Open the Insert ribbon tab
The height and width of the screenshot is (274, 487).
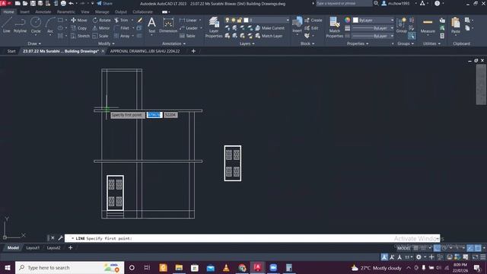tap(25, 12)
